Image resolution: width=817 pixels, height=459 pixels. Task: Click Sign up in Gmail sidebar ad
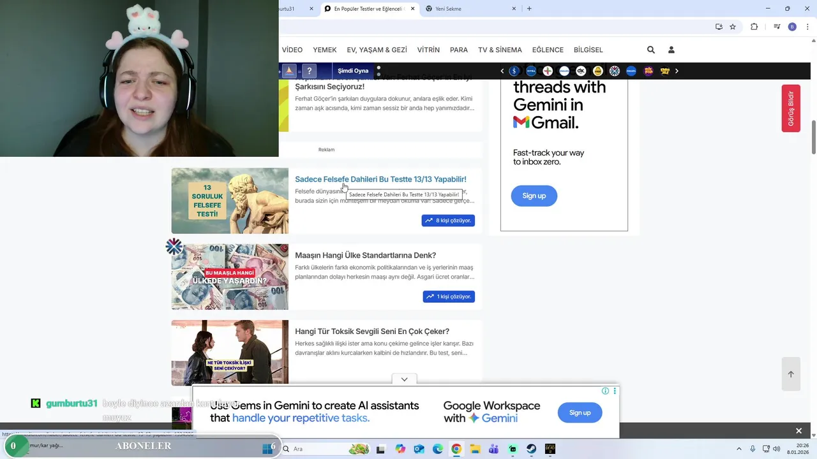point(534,196)
